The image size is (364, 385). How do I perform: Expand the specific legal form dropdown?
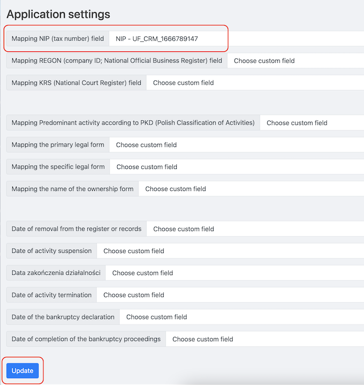click(236, 167)
